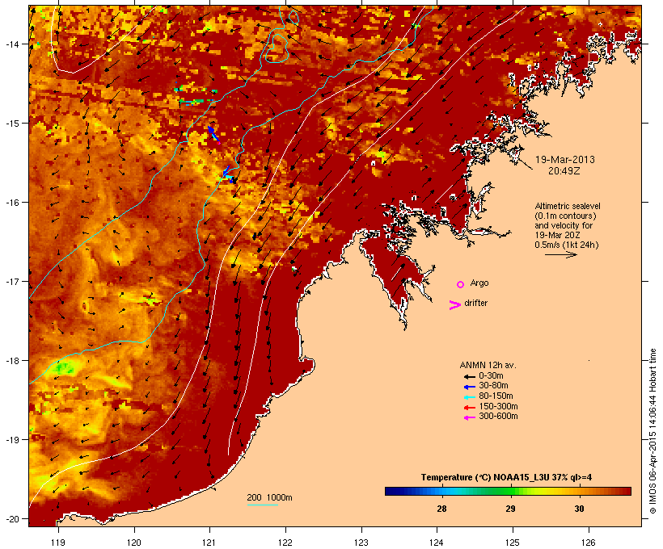
Task: Click the black 0-30m legend arrow
Action: pos(470,377)
